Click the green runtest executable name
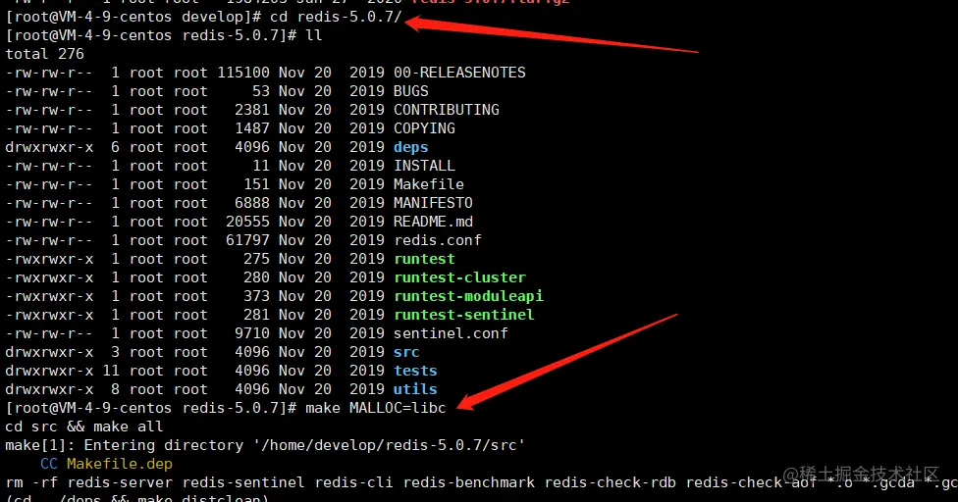Viewport: 958px width, 502px height. [x=425, y=259]
